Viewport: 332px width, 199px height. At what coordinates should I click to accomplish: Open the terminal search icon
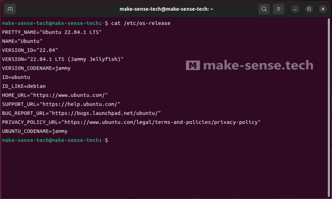[x=264, y=9]
